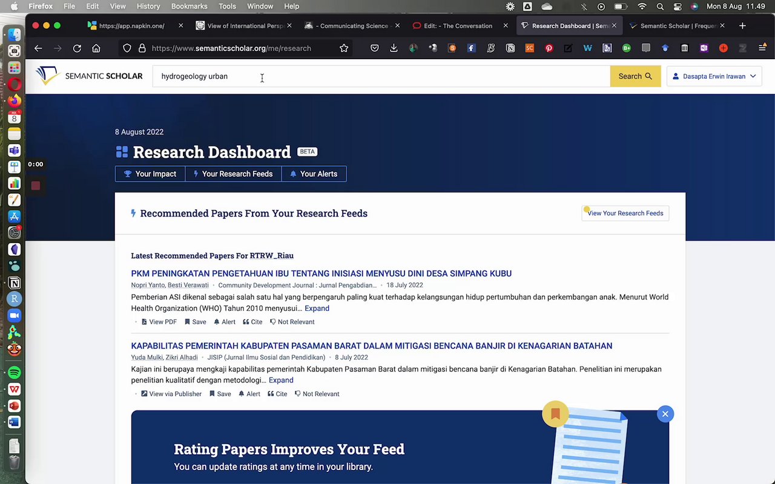The image size is (775, 484).
Task: Open author Nopri Yanto's profile
Action: (148, 285)
